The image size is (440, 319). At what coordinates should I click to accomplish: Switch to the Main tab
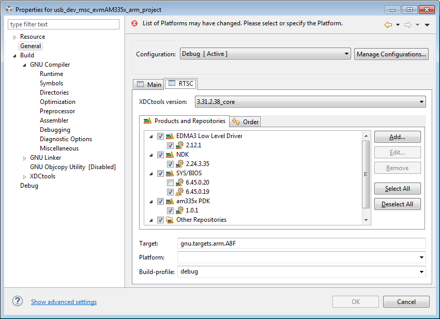149,84
